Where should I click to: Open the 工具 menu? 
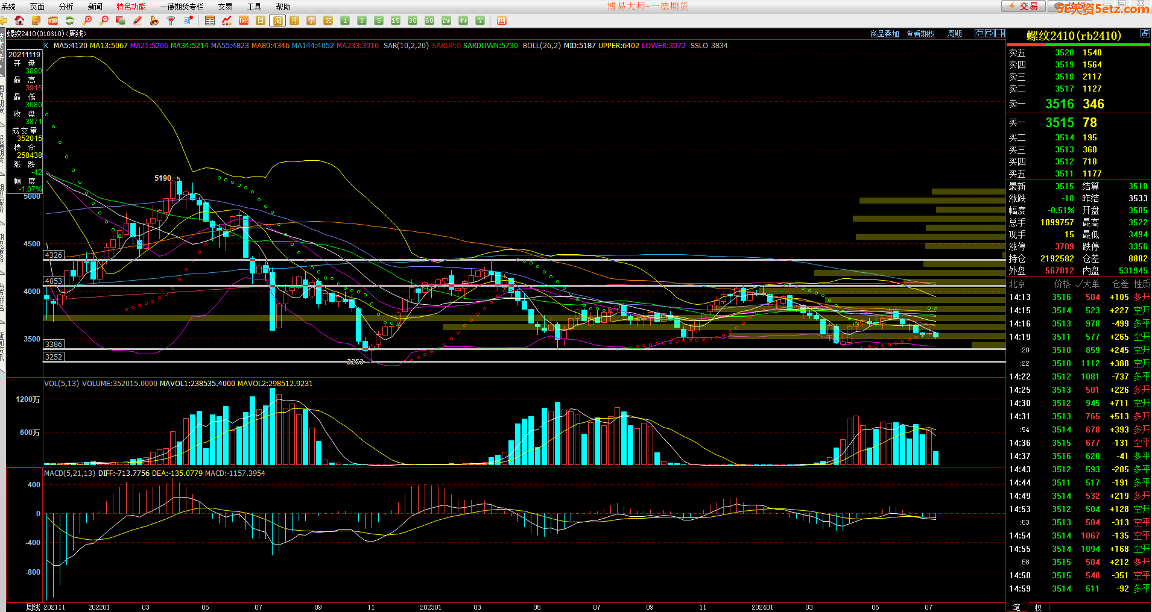(x=254, y=7)
